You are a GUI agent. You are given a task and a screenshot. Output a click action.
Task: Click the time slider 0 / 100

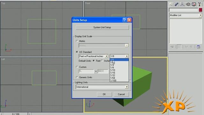point(16,114)
